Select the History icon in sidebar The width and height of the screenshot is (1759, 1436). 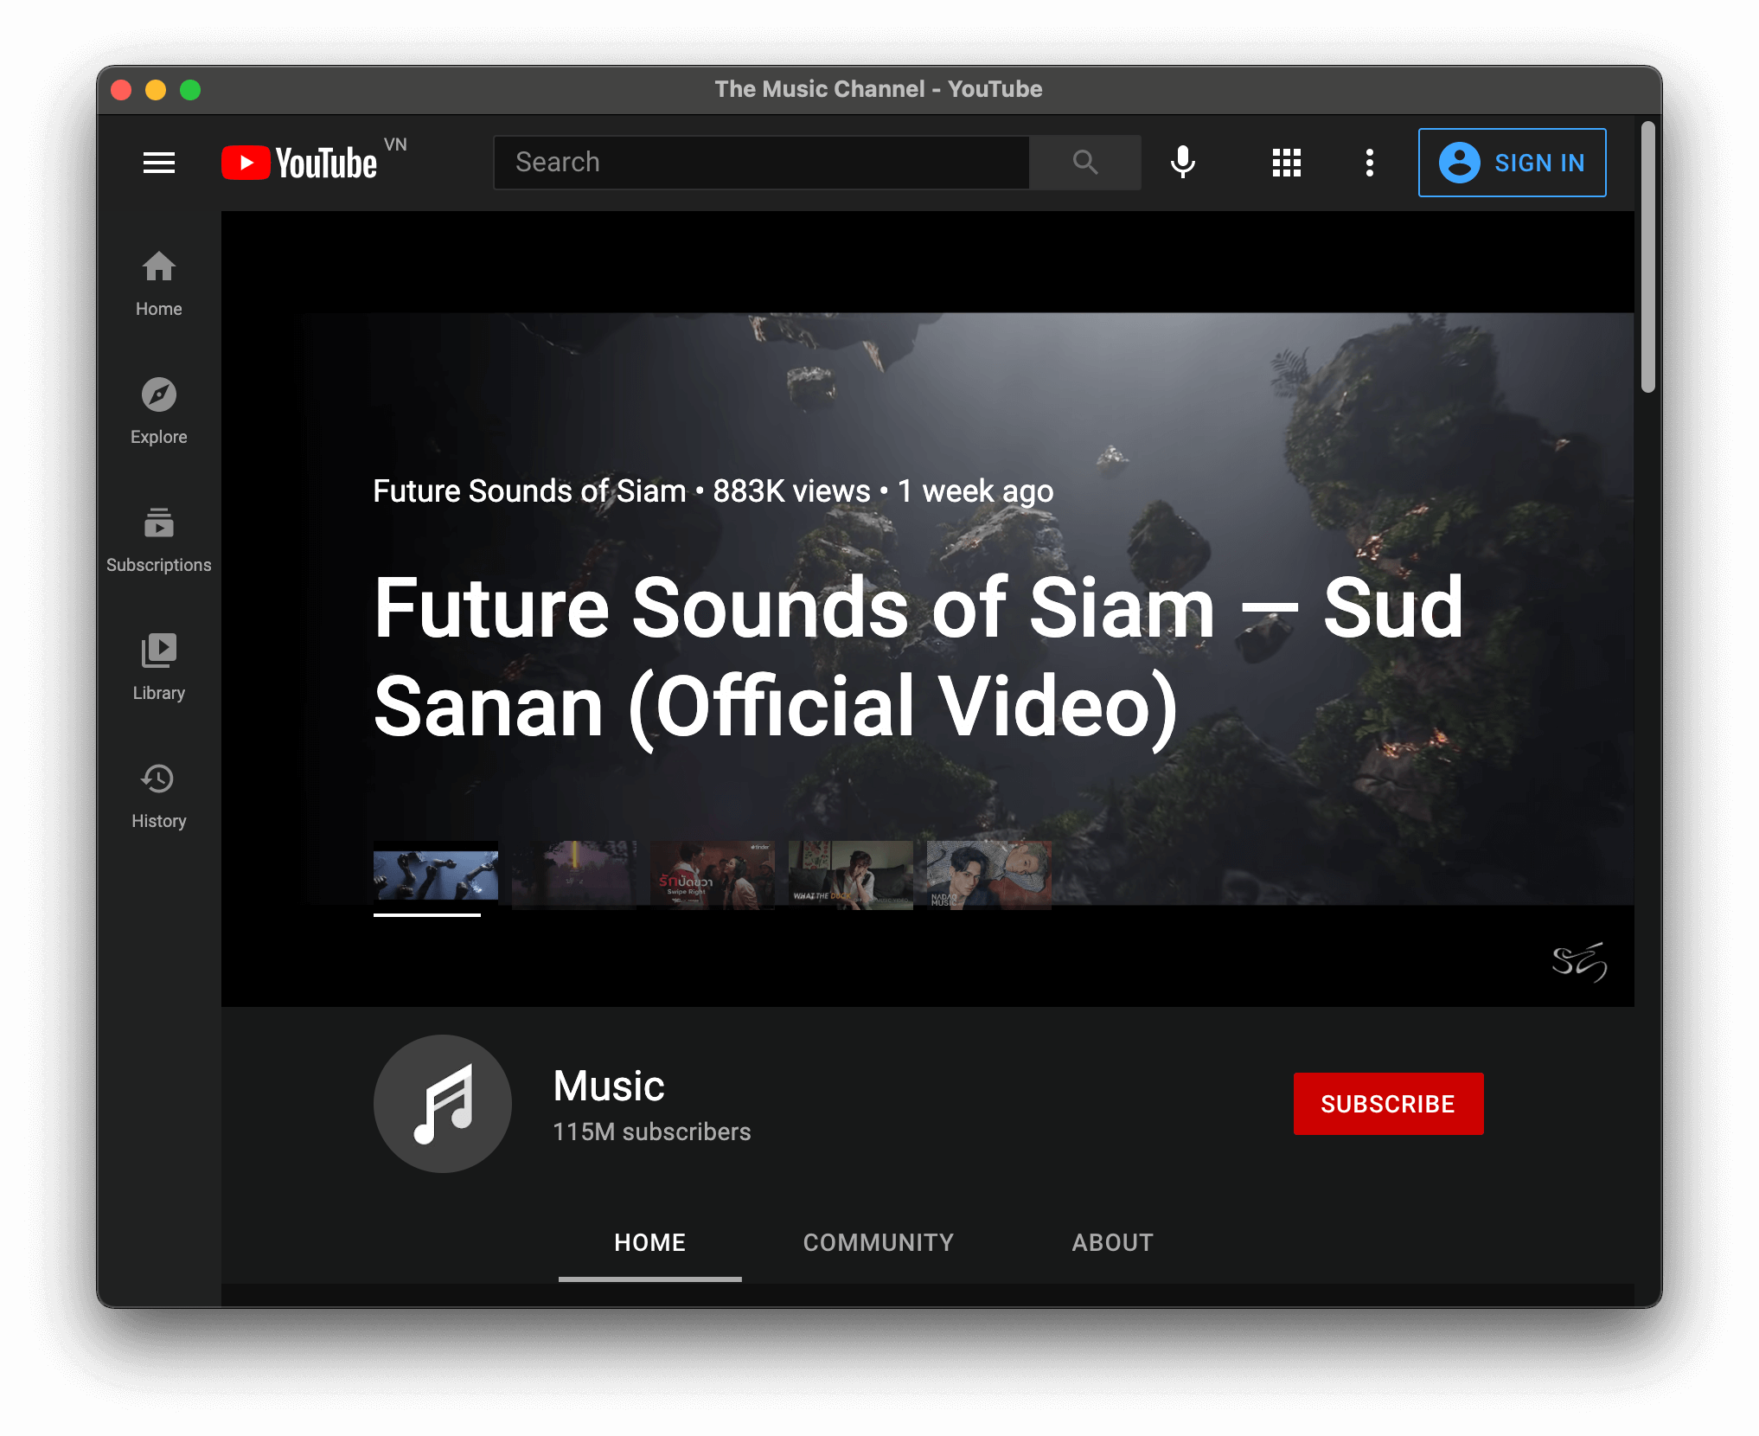(157, 779)
